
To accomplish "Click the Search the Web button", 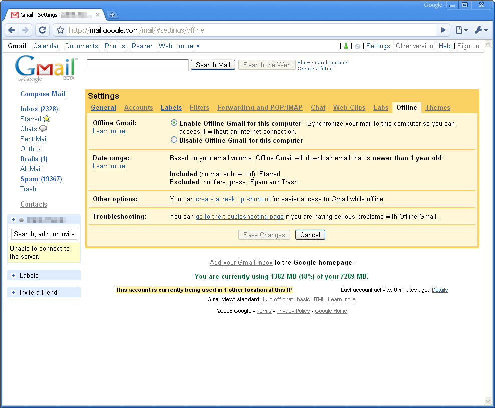I will (x=267, y=65).
